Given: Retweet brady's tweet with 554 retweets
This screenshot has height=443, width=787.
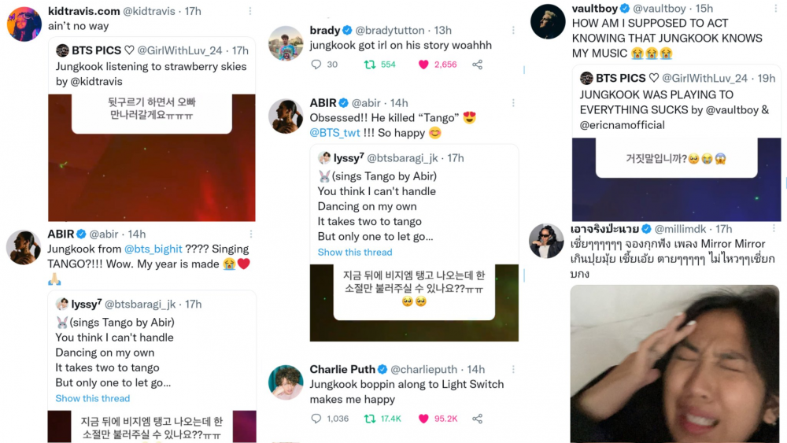Looking at the screenshot, I should coord(370,65).
